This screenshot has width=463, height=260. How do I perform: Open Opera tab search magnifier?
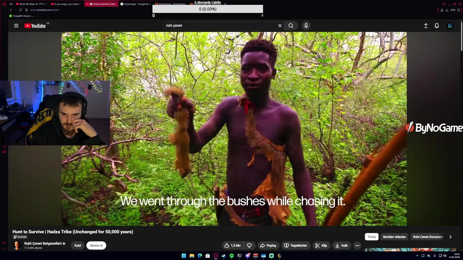(x=444, y=4)
